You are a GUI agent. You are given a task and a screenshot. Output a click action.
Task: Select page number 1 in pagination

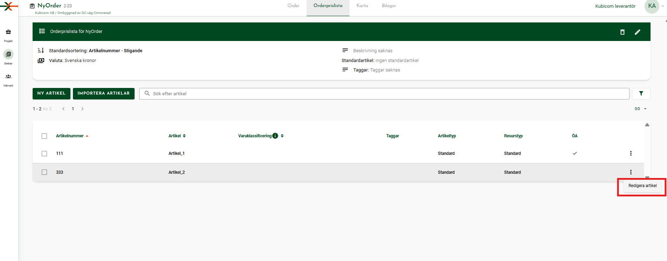(x=73, y=109)
